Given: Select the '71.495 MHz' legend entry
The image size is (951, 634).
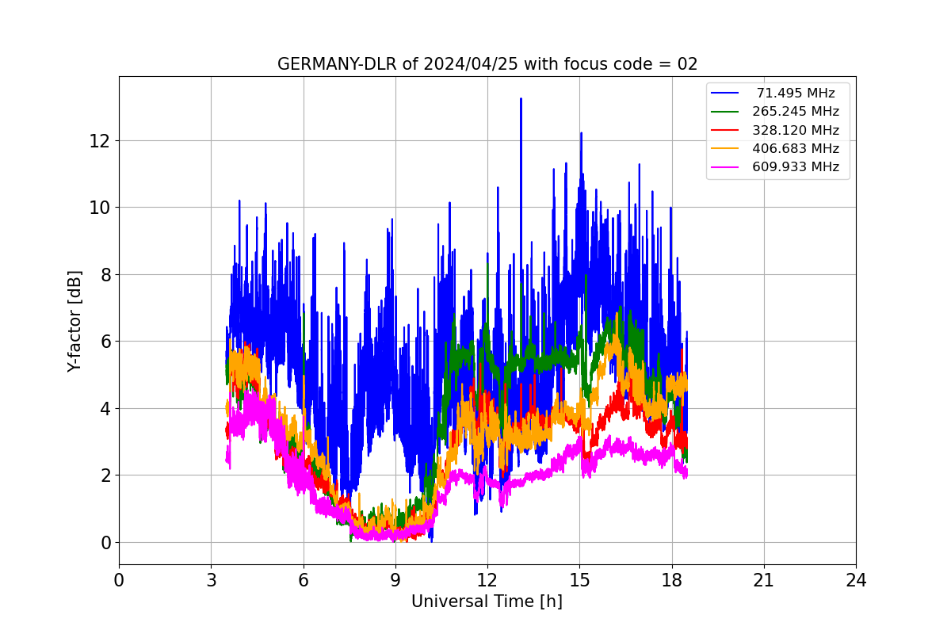Looking at the screenshot, I should coord(795,94).
